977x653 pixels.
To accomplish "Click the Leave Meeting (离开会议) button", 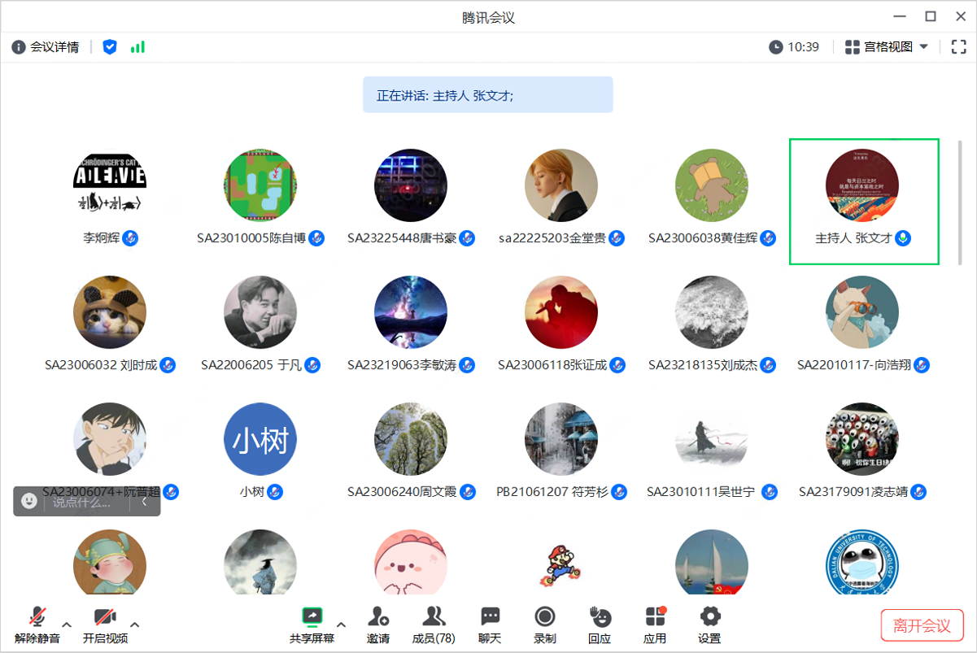I will pos(922,625).
